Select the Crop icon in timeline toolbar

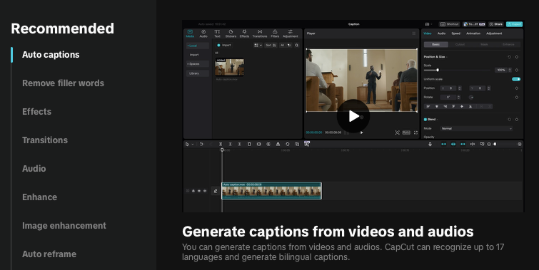[297, 144]
